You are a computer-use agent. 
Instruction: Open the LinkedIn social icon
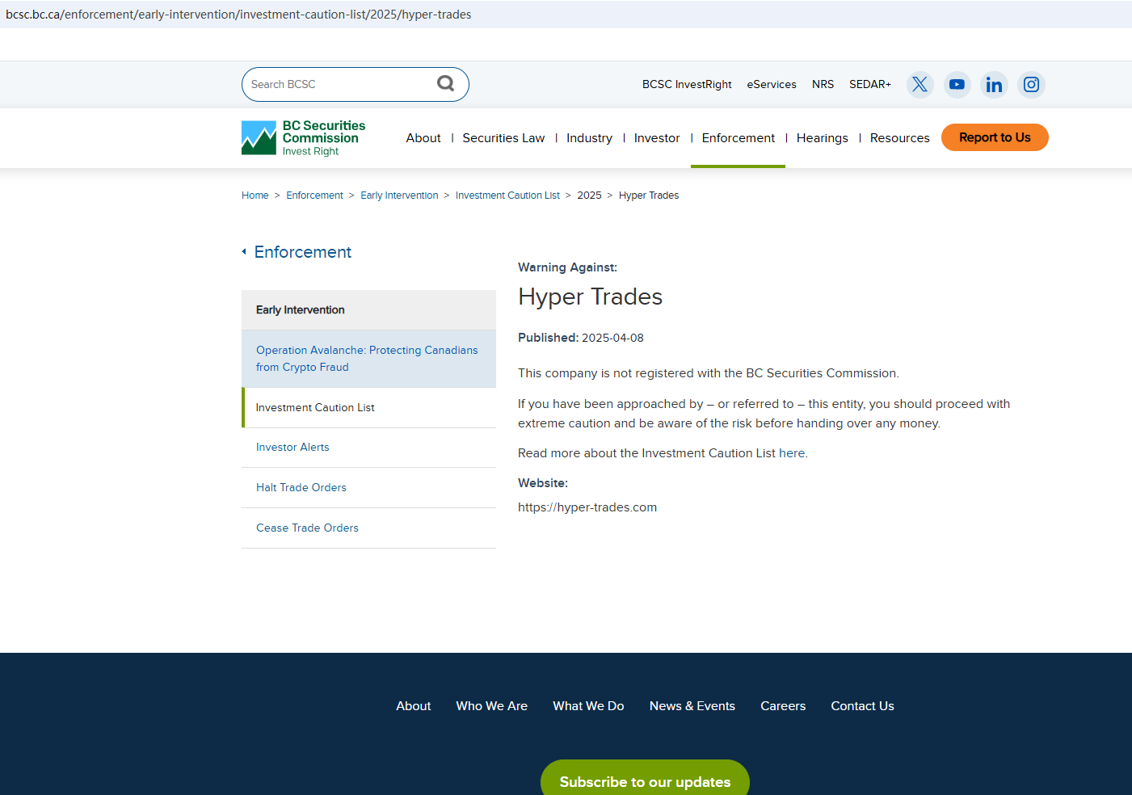pyautogui.click(x=994, y=85)
